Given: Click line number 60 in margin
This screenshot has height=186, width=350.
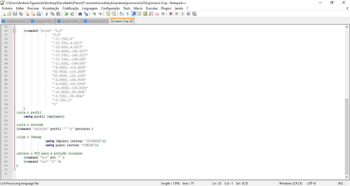Looking at the screenshot, I should [x=6, y=129].
